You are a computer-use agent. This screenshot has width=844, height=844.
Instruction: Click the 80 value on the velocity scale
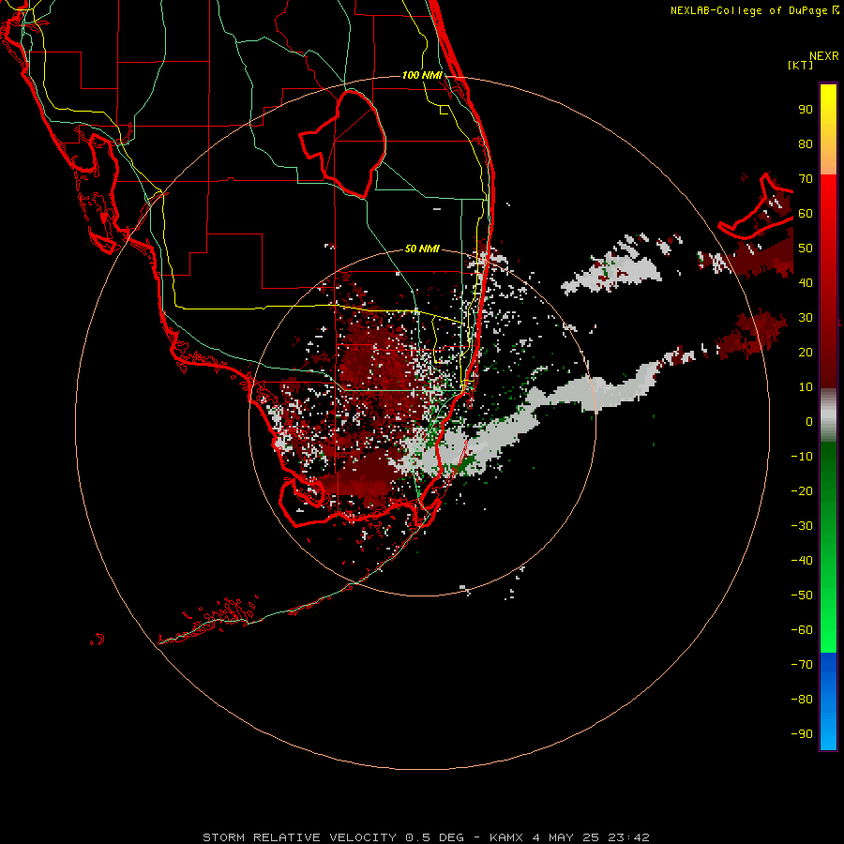[x=806, y=144]
